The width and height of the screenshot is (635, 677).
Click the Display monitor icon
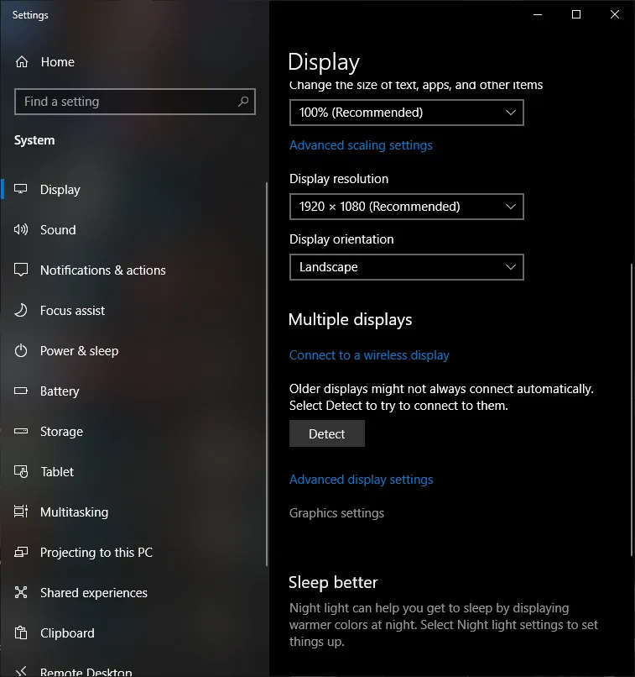(x=21, y=189)
